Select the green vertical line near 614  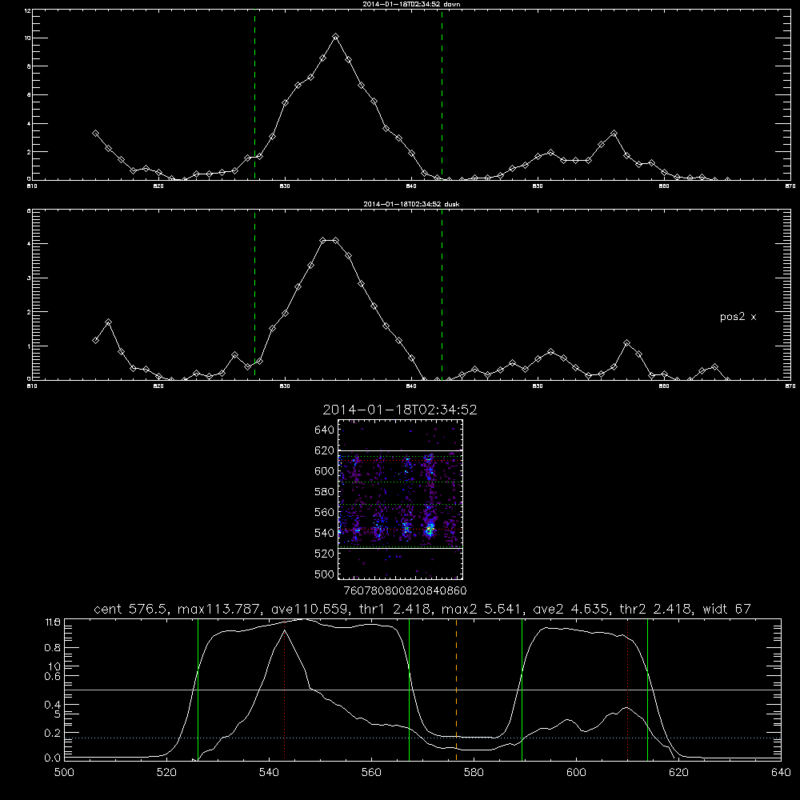(647, 689)
